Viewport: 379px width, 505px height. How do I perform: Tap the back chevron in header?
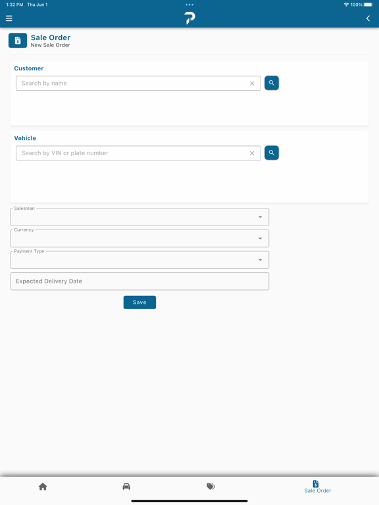(368, 18)
